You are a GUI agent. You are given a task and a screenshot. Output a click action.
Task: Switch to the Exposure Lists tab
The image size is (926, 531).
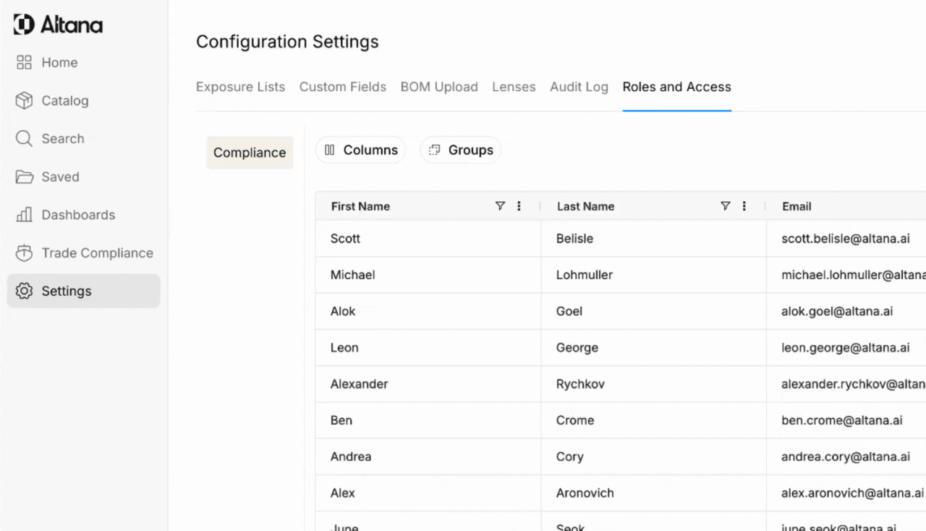point(240,87)
